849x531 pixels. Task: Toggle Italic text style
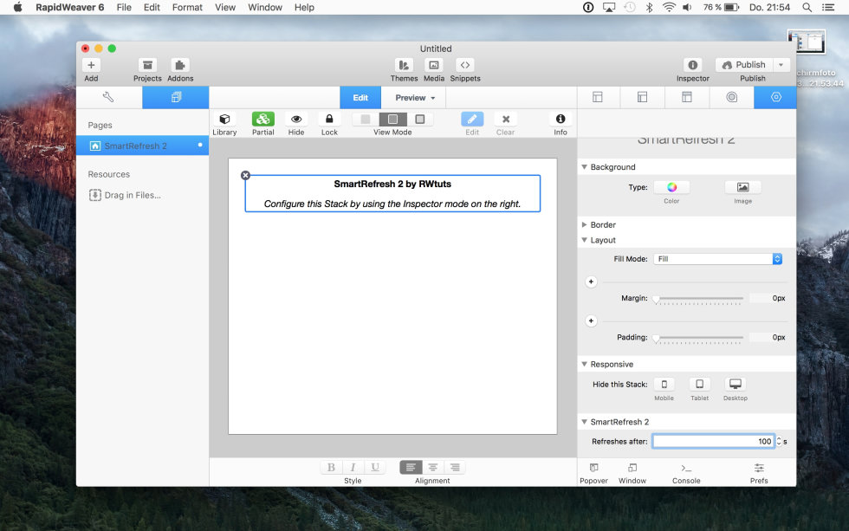click(353, 468)
